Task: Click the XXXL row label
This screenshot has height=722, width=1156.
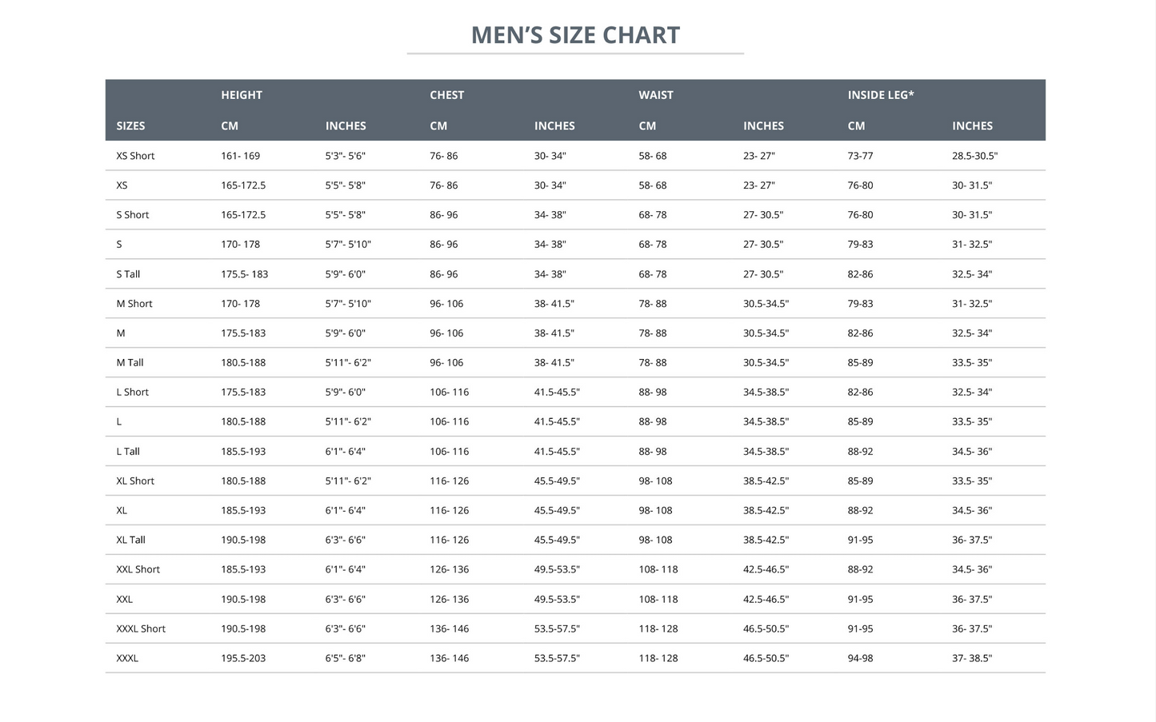Action: click(127, 659)
